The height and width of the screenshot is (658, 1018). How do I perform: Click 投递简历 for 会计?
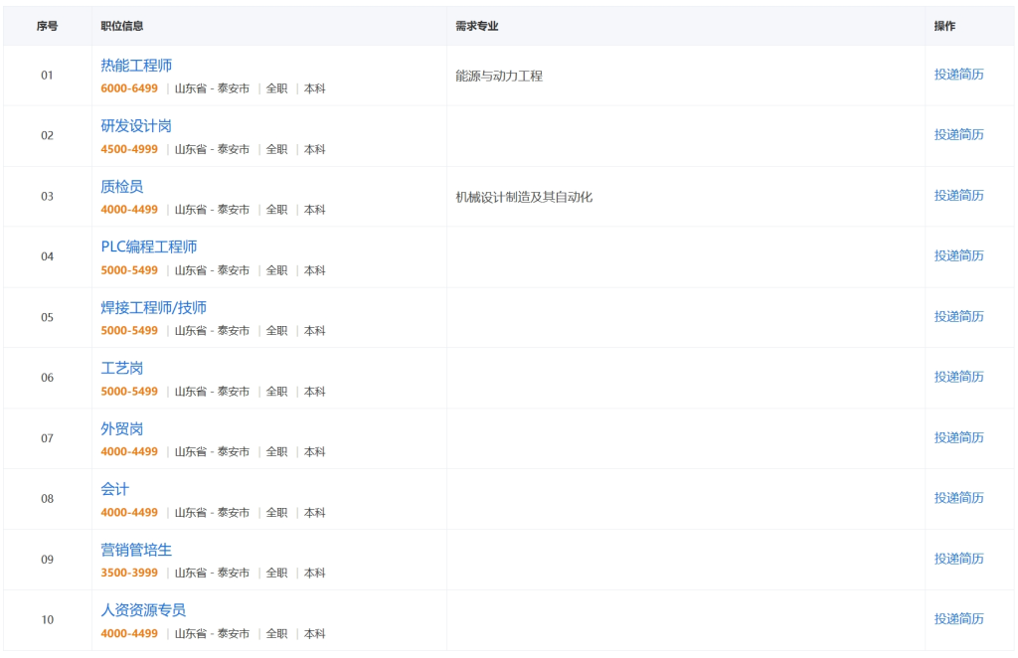coord(959,498)
